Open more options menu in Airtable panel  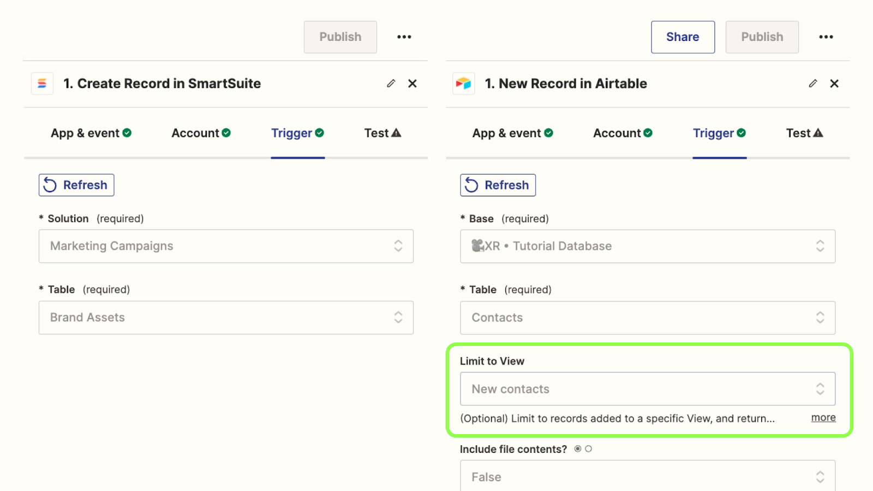point(826,37)
